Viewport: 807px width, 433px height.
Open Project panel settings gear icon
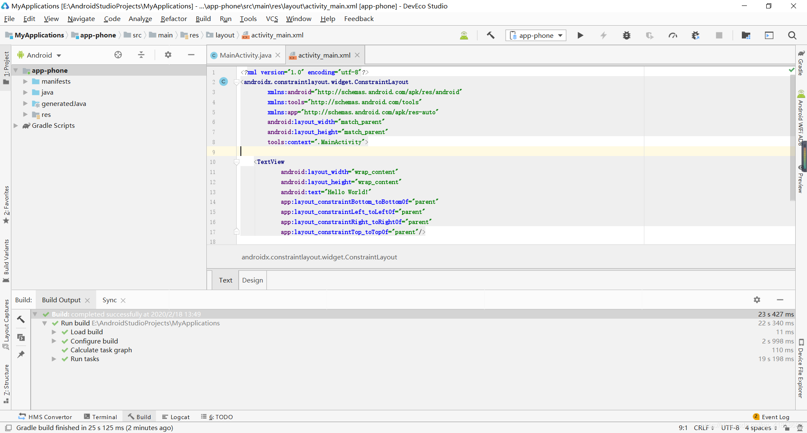168,55
